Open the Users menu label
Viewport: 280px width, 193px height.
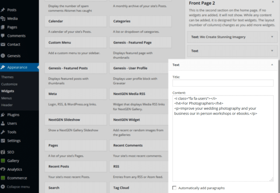tap(12, 123)
